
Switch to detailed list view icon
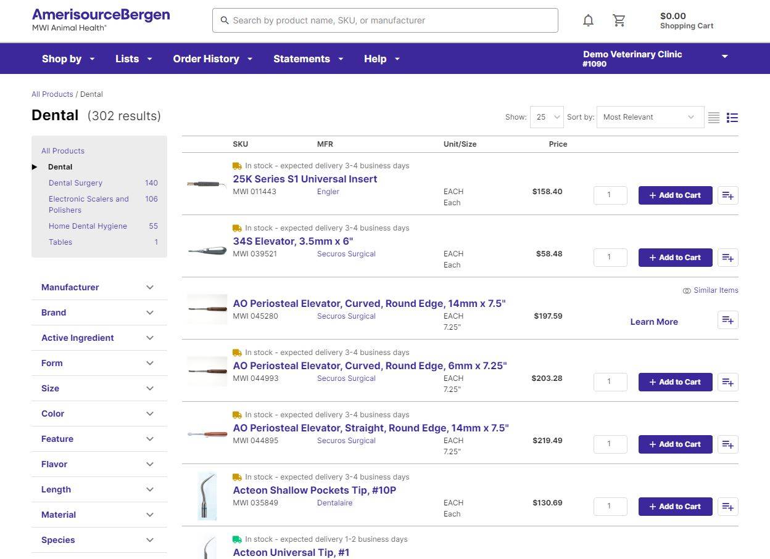pos(732,118)
